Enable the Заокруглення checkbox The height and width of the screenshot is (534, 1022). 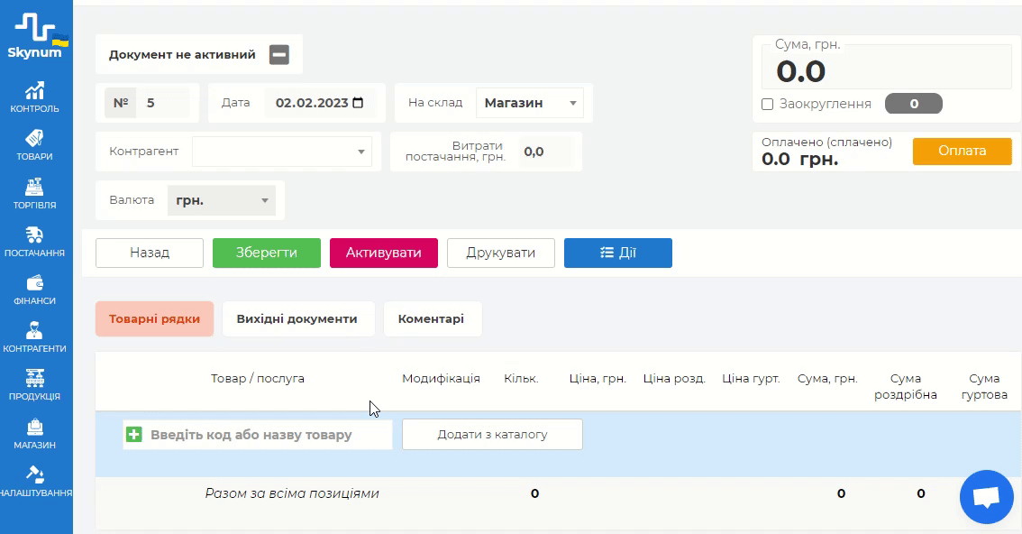click(x=768, y=104)
